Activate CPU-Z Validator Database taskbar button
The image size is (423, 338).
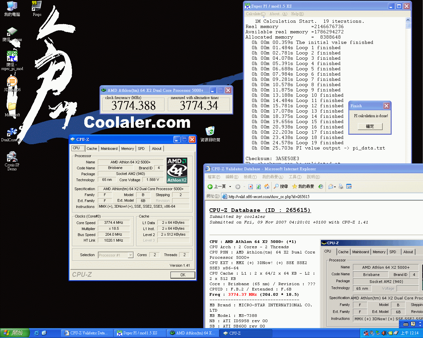click(88, 333)
